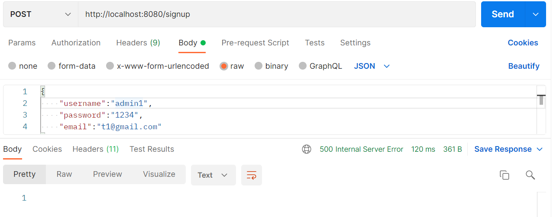This screenshot has height=217, width=553.
Task: Open the POST method dropdown
Action: (41, 14)
